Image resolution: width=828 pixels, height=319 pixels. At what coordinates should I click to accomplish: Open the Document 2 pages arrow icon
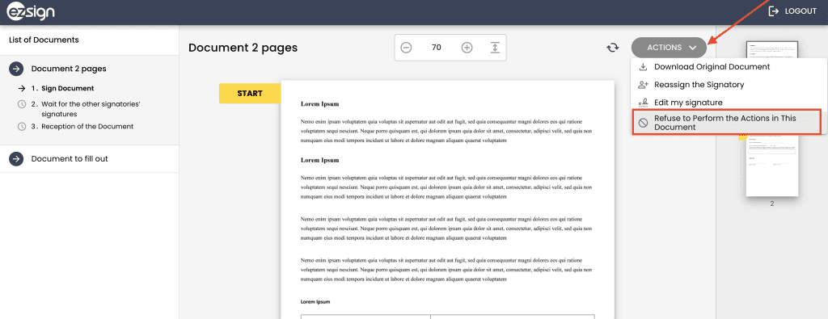pyautogui.click(x=16, y=69)
